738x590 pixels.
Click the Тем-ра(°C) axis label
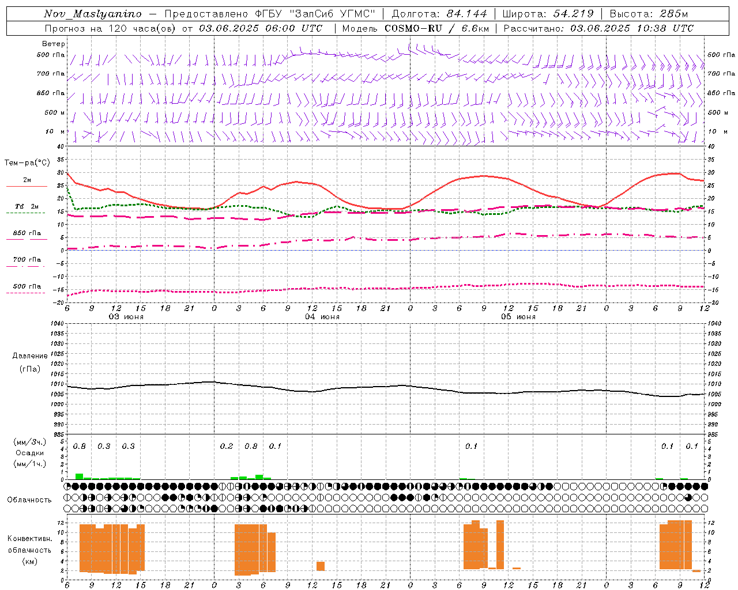coord(27,163)
